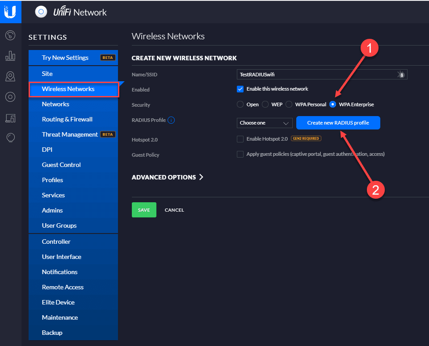Viewport: 429px width, 346px height.
Task: Click the RADIUS Profile info icon
Action: tap(171, 120)
